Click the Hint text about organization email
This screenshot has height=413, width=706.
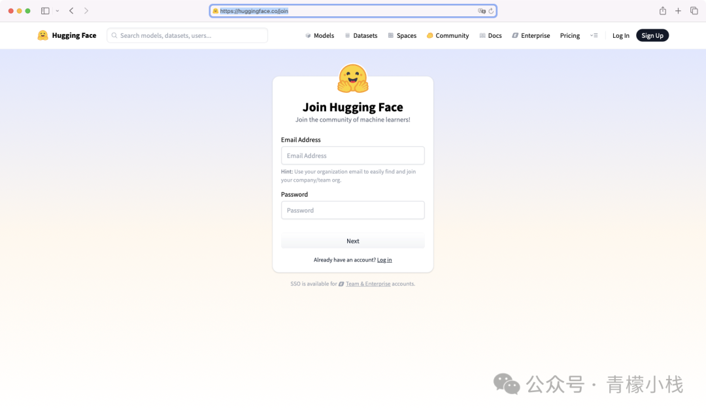pyautogui.click(x=348, y=175)
